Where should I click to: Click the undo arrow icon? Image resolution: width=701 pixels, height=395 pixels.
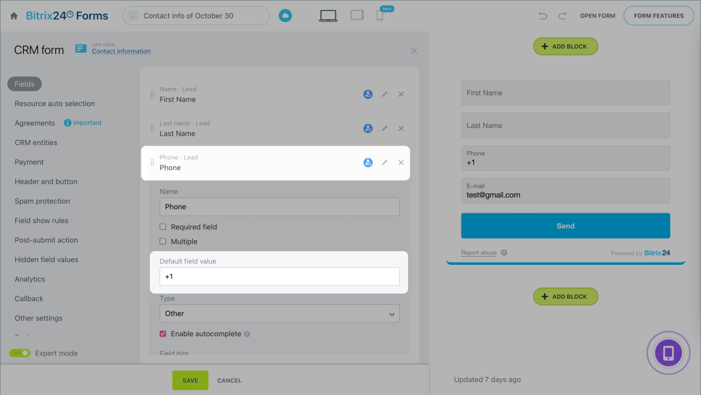(543, 16)
